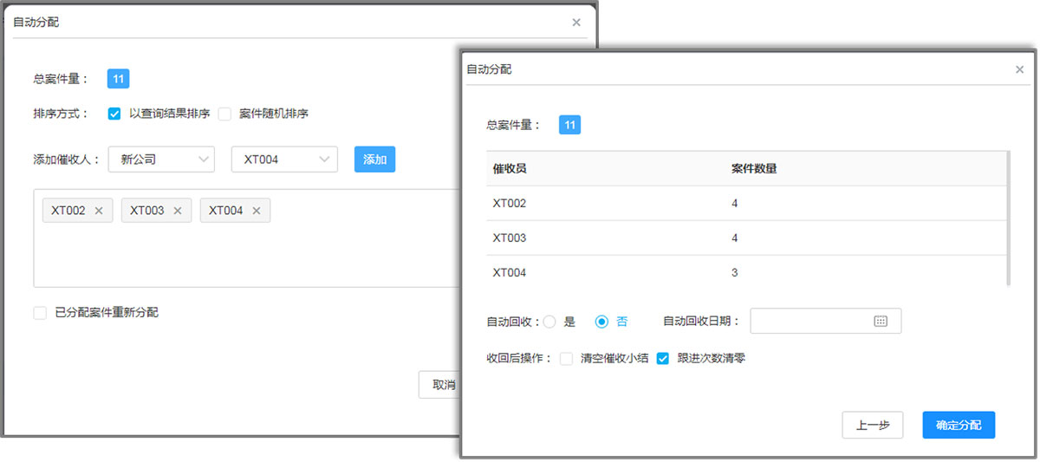Click the 添加 button
The image size is (1040, 462).
374,159
